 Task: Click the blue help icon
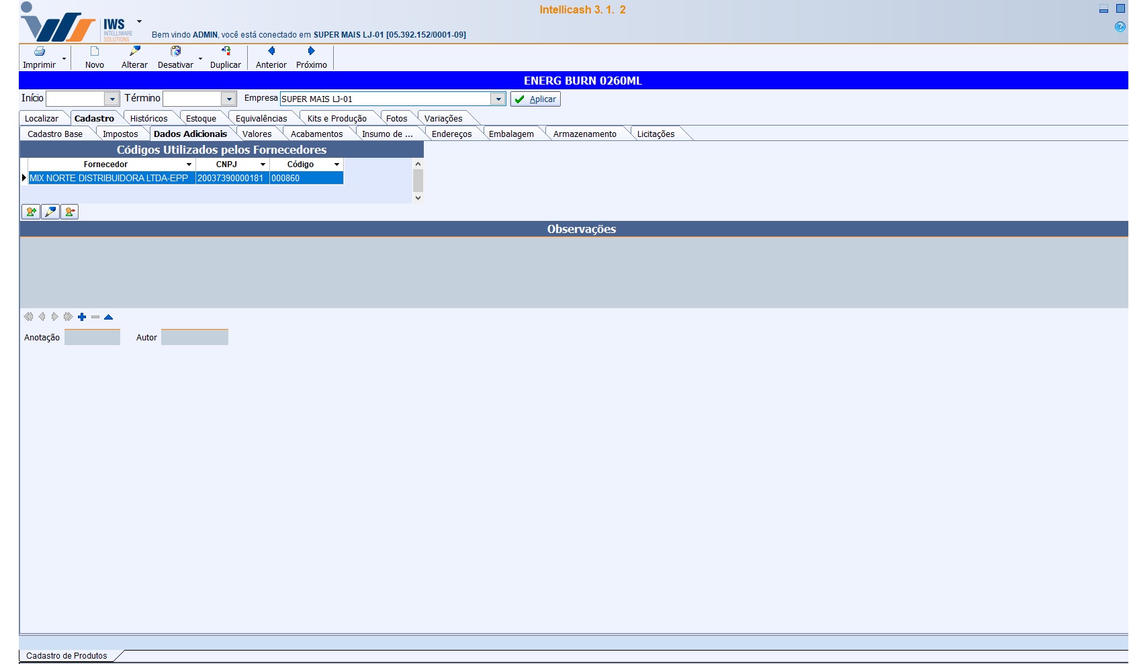[1120, 27]
